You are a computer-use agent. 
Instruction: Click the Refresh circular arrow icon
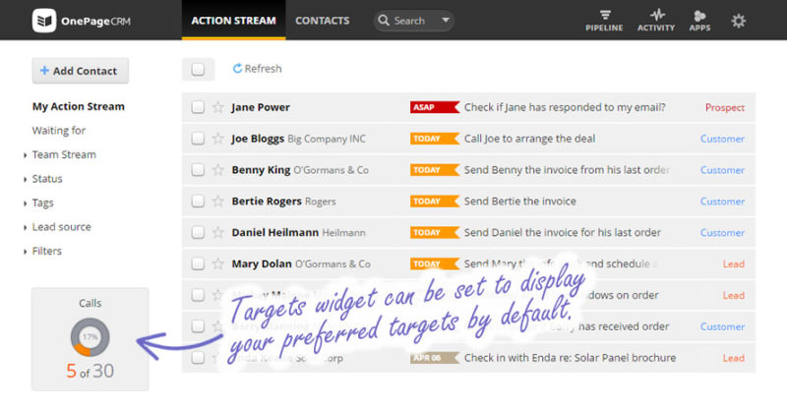(237, 68)
